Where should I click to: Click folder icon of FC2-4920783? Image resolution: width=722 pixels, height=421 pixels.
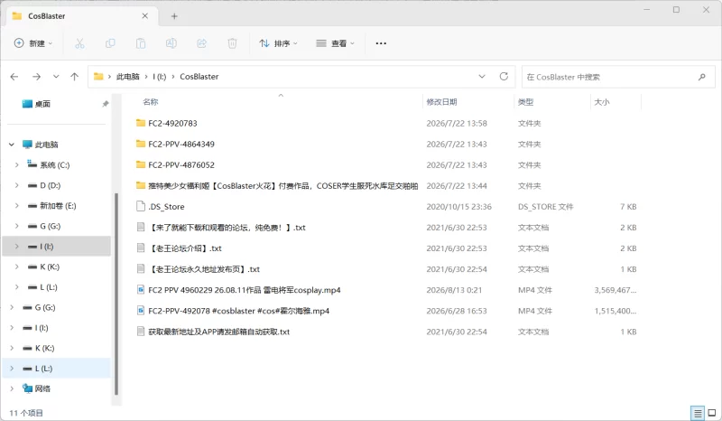141,123
